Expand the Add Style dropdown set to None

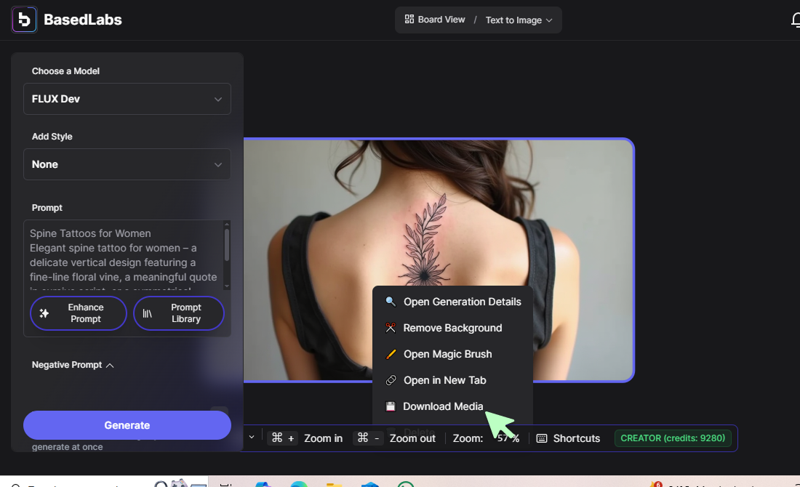pos(127,164)
